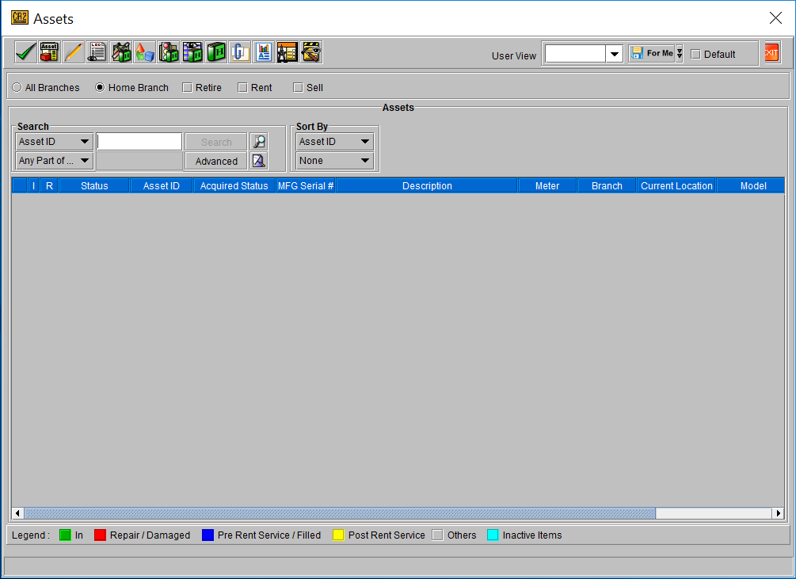Tick the Rent checkbox

coord(242,88)
